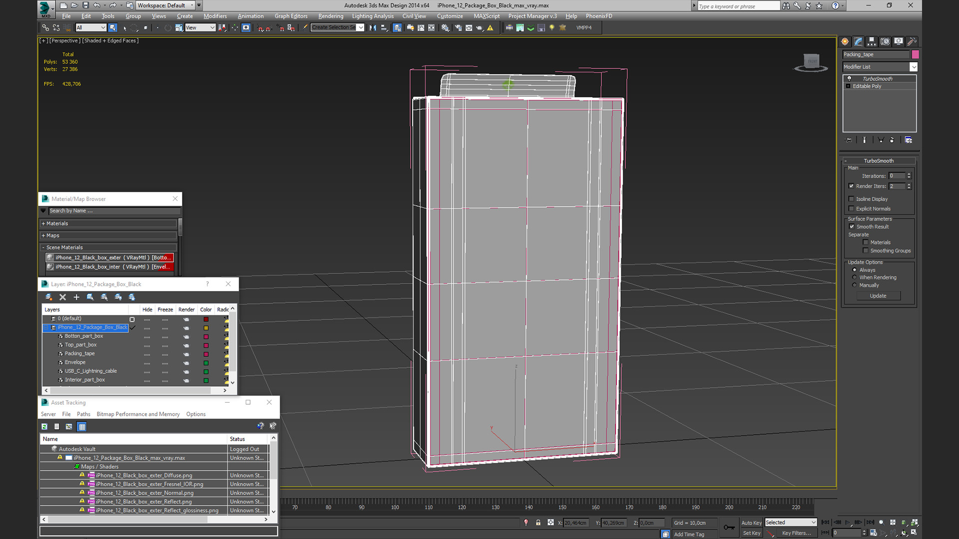This screenshot has height=539, width=959.
Task: Click the Key Filters... button
Action: tap(797, 533)
